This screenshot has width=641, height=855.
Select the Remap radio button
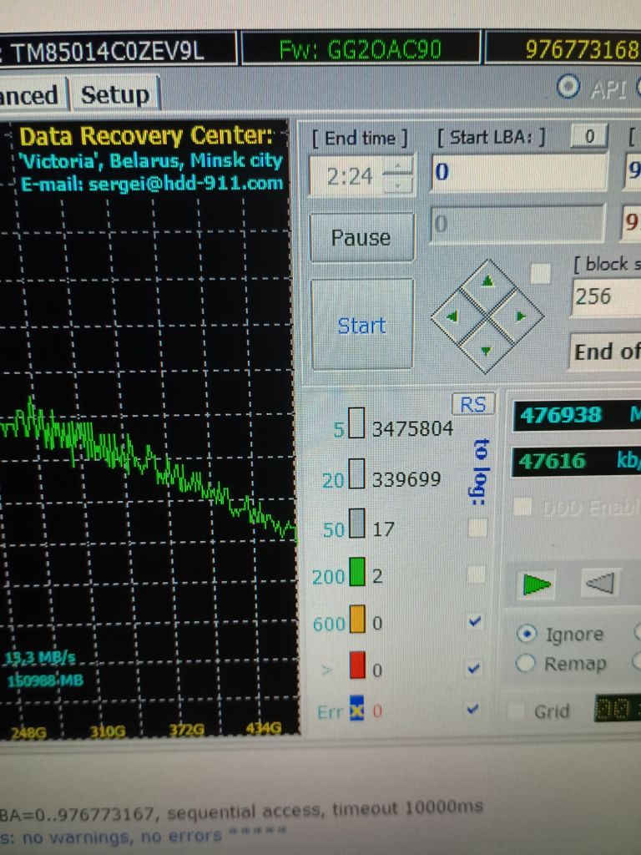[x=525, y=663]
